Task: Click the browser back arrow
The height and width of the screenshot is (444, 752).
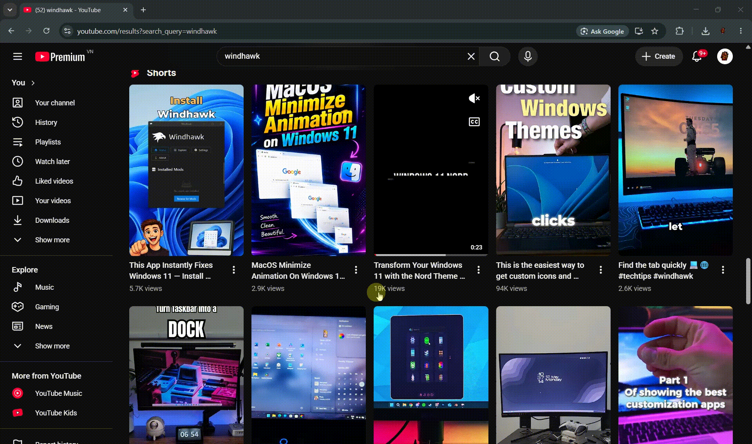Action: (11, 31)
